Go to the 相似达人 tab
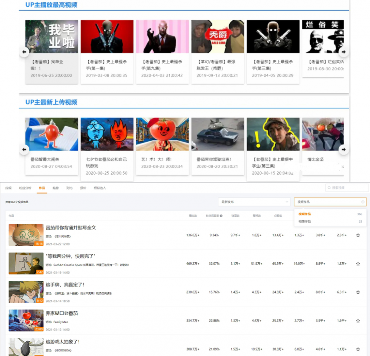Viewport: 370px width, 356px height. tap(100, 188)
